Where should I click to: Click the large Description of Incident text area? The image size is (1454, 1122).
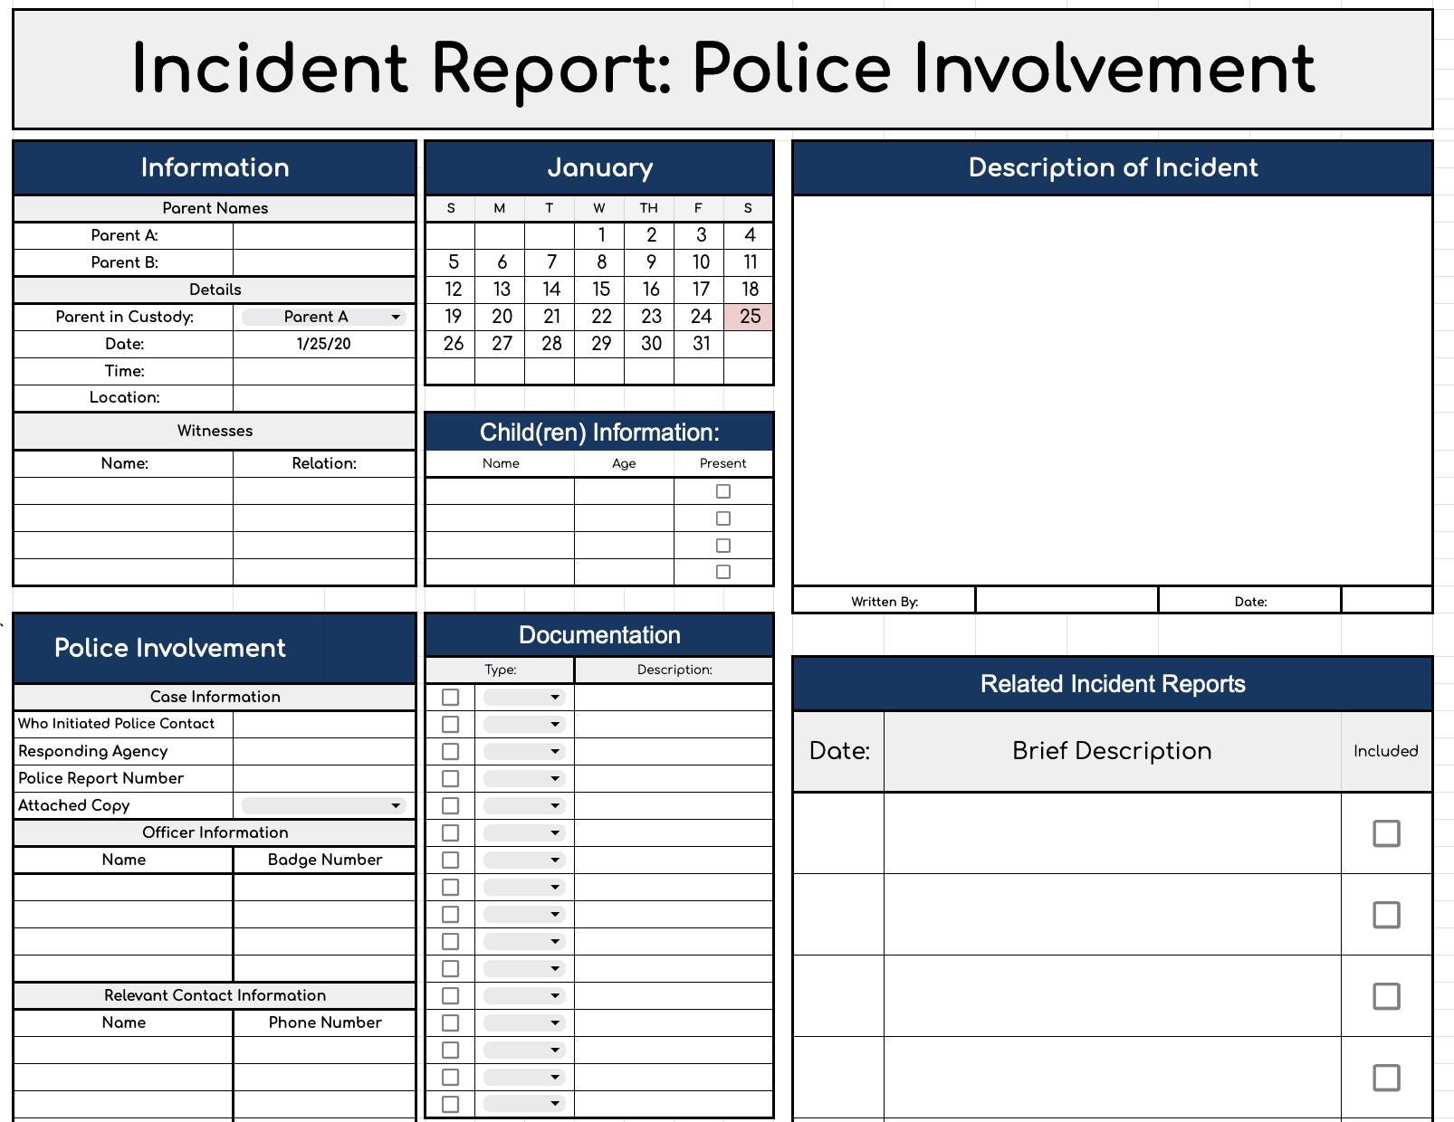point(1112,390)
